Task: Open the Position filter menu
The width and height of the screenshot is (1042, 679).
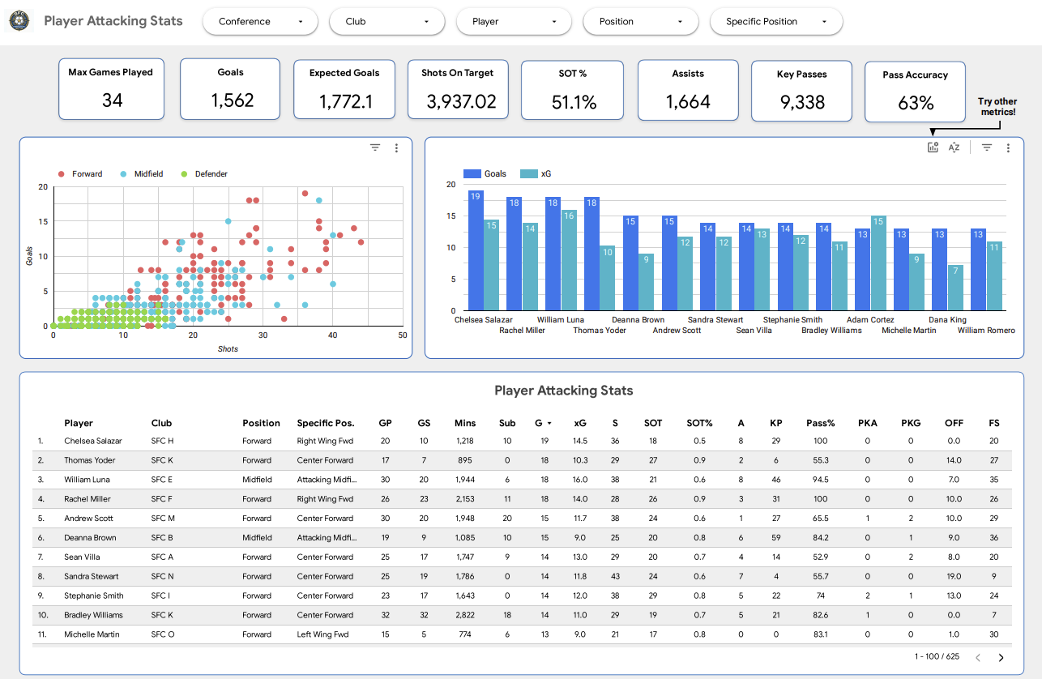Action: tap(640, 21)
